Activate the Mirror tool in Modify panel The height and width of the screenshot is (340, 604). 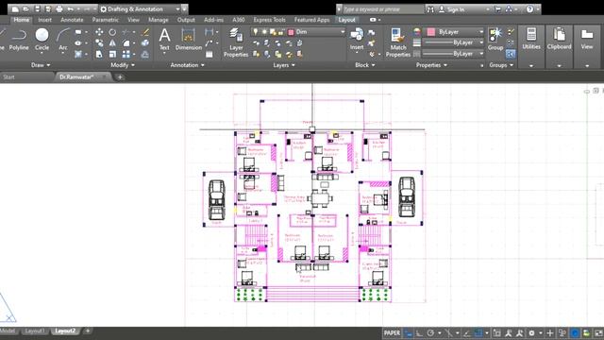pos(112,43)
